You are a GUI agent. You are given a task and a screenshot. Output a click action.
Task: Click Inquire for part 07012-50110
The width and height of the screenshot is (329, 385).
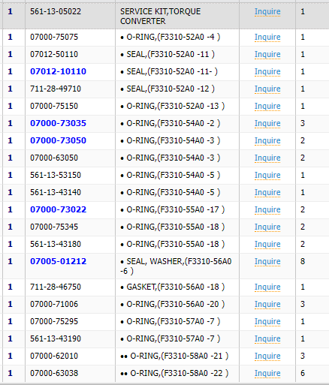tap(267, 55)
